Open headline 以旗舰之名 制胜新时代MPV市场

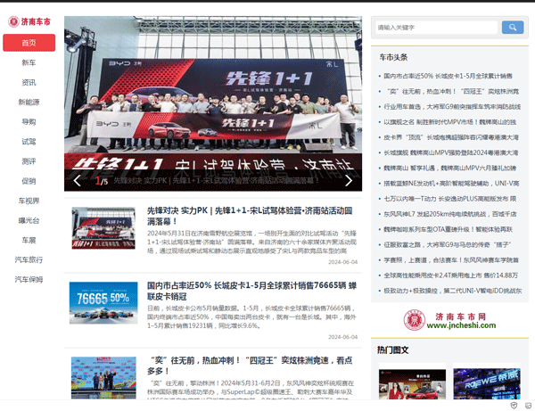tap(449, 122)
